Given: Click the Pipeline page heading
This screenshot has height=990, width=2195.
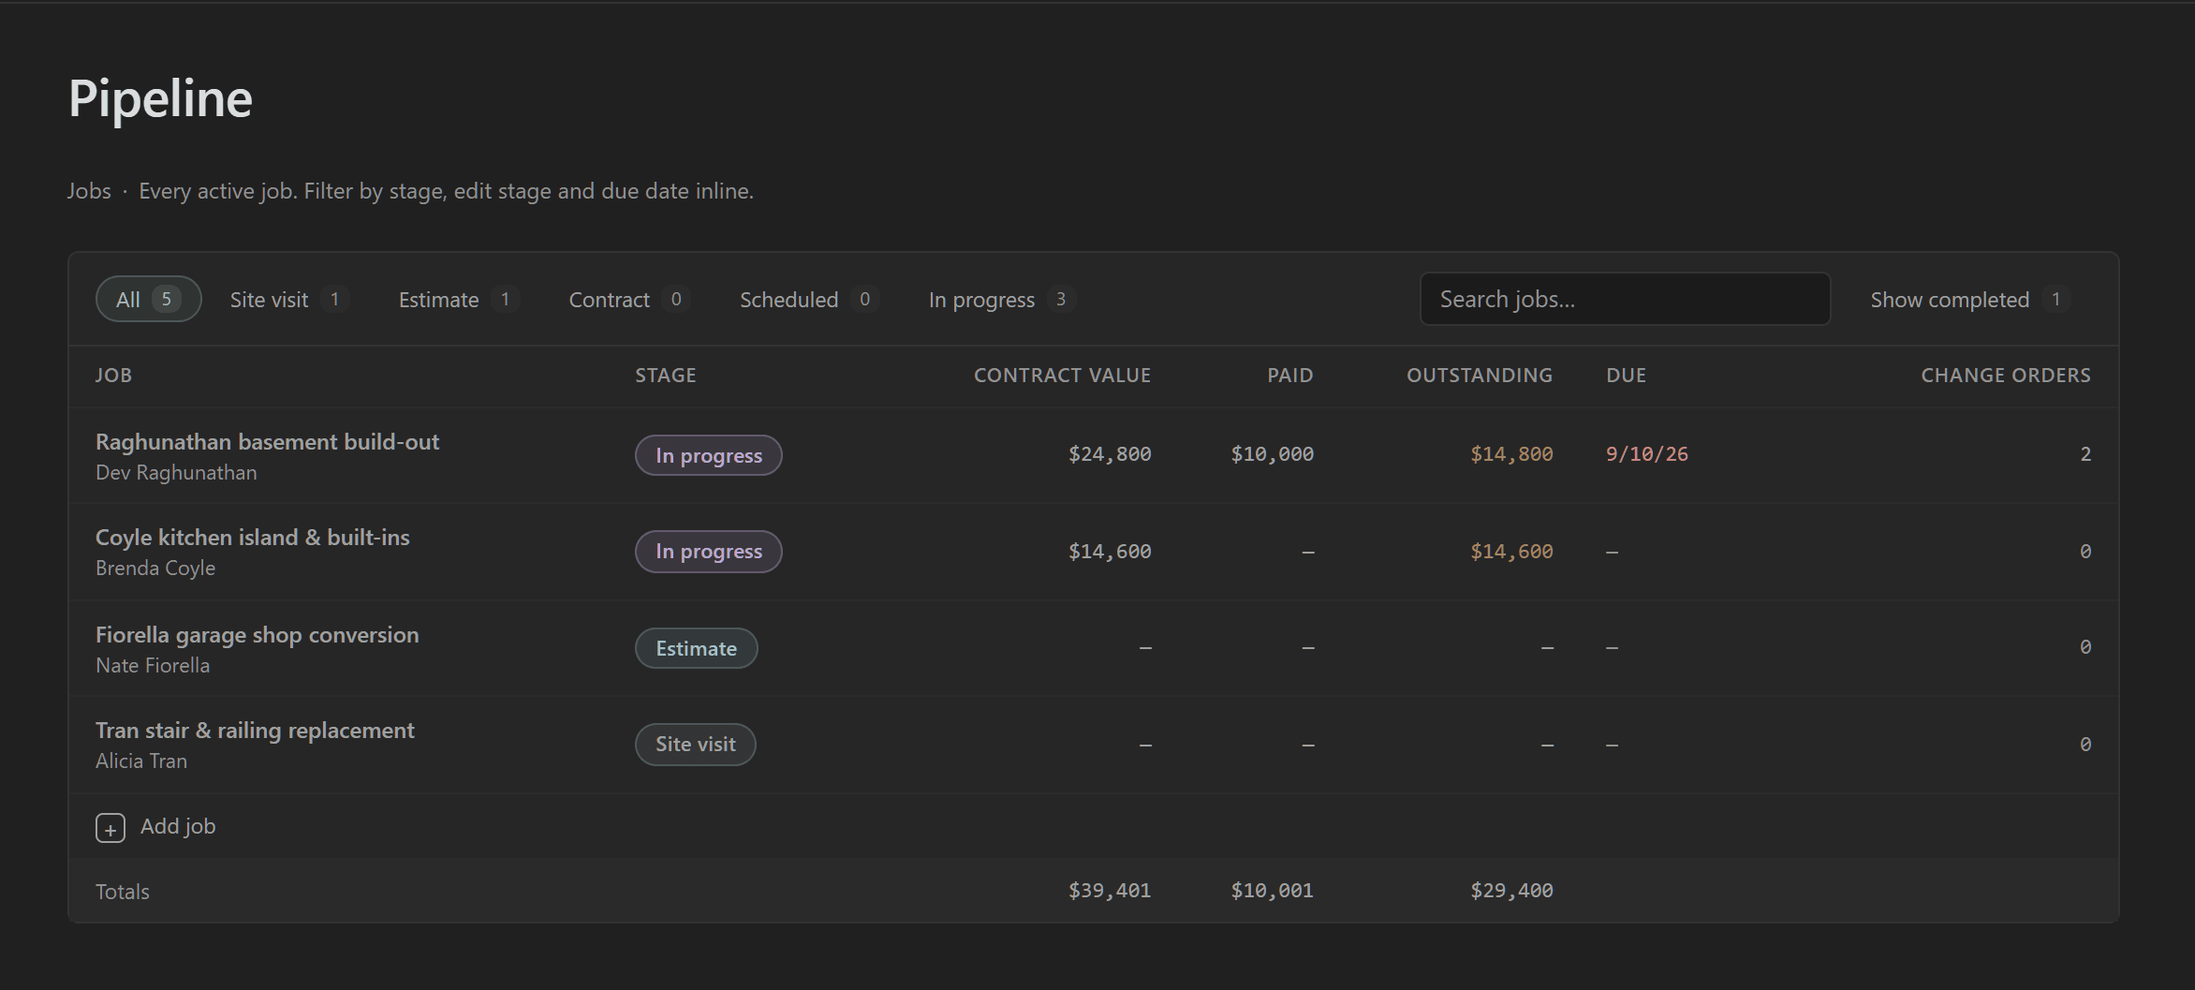Looking at the screenshot, I should (160, 98).
